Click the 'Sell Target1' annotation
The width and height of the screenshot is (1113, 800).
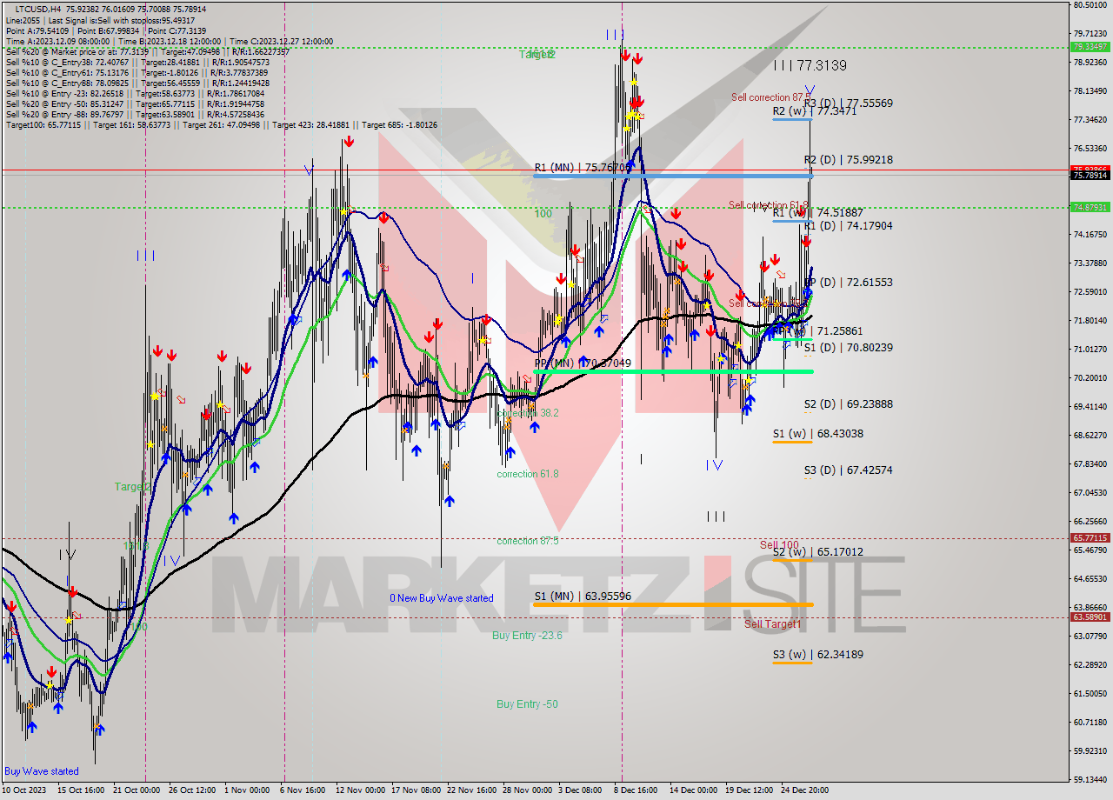(x=772, y=623)
